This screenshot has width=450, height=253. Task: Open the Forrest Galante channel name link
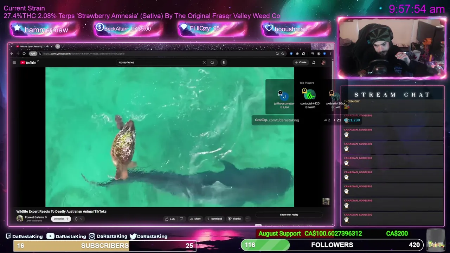point(34,217)
